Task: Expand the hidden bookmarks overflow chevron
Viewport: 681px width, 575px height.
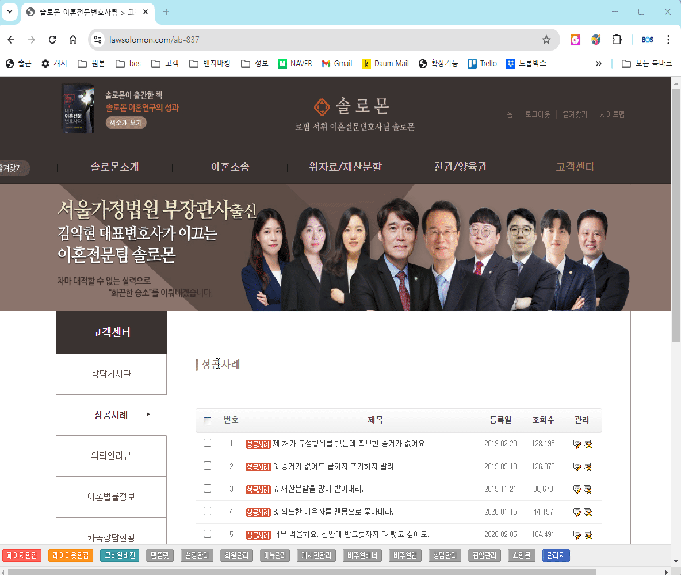Action: [598, 63]
